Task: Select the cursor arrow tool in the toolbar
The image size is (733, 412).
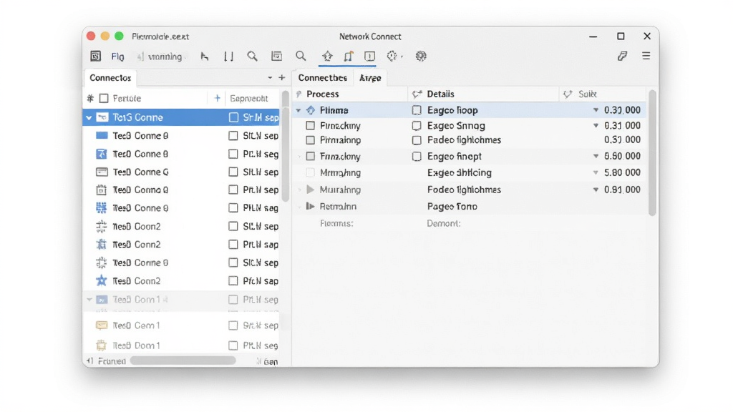Action: [x=204, y=56]
